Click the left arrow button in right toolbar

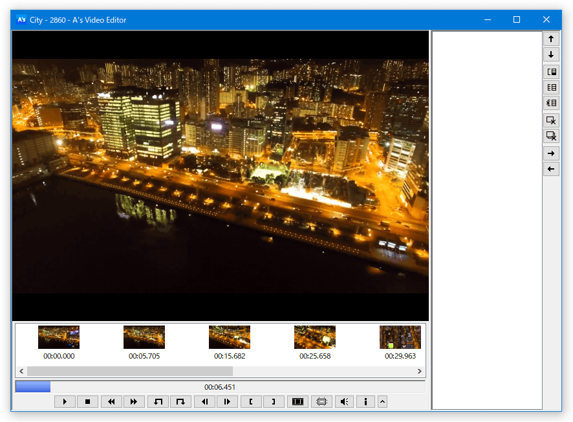[x=551, y=169]
